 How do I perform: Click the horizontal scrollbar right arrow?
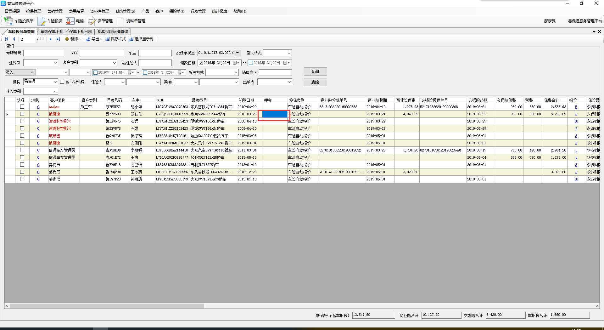pyautogui.click(x=597, y=306)
